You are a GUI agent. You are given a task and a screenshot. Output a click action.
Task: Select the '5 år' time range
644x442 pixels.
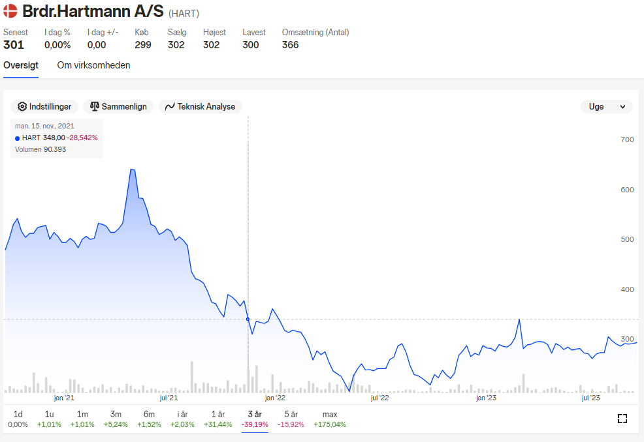pyautogui.click(x=291, y=419)
